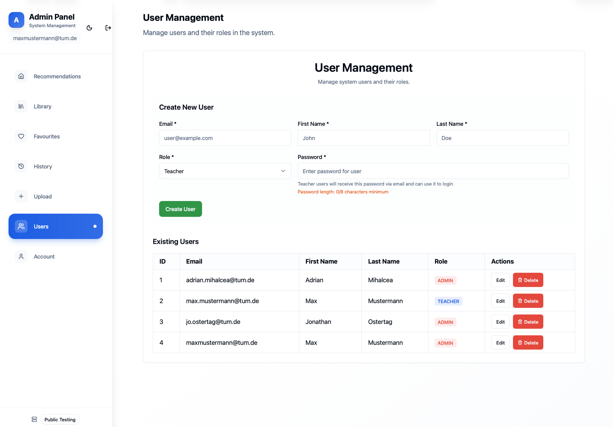Open Account person icon in sidebar
Screen dimensions: 614x427
(21, 256)
